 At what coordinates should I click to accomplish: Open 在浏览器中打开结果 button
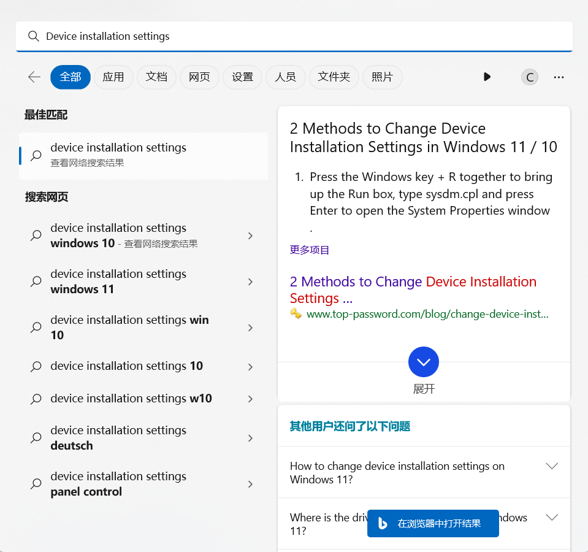tap(433, 523)
